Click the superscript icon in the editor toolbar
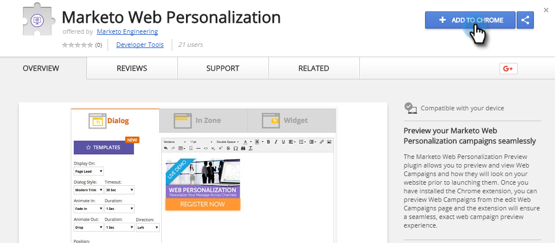 click(220, 148)
